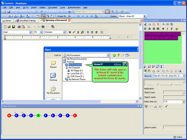This screenshot has width=187, height=140.
Task: Click the paint bucket fill icon
Action: (x=158, y=71)
